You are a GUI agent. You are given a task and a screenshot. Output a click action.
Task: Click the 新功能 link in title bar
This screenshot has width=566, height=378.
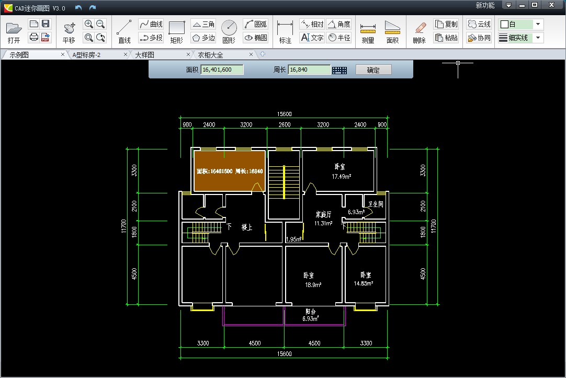[485, 6]
